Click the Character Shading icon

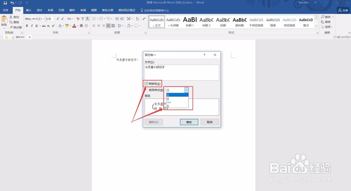coord(81,26)
